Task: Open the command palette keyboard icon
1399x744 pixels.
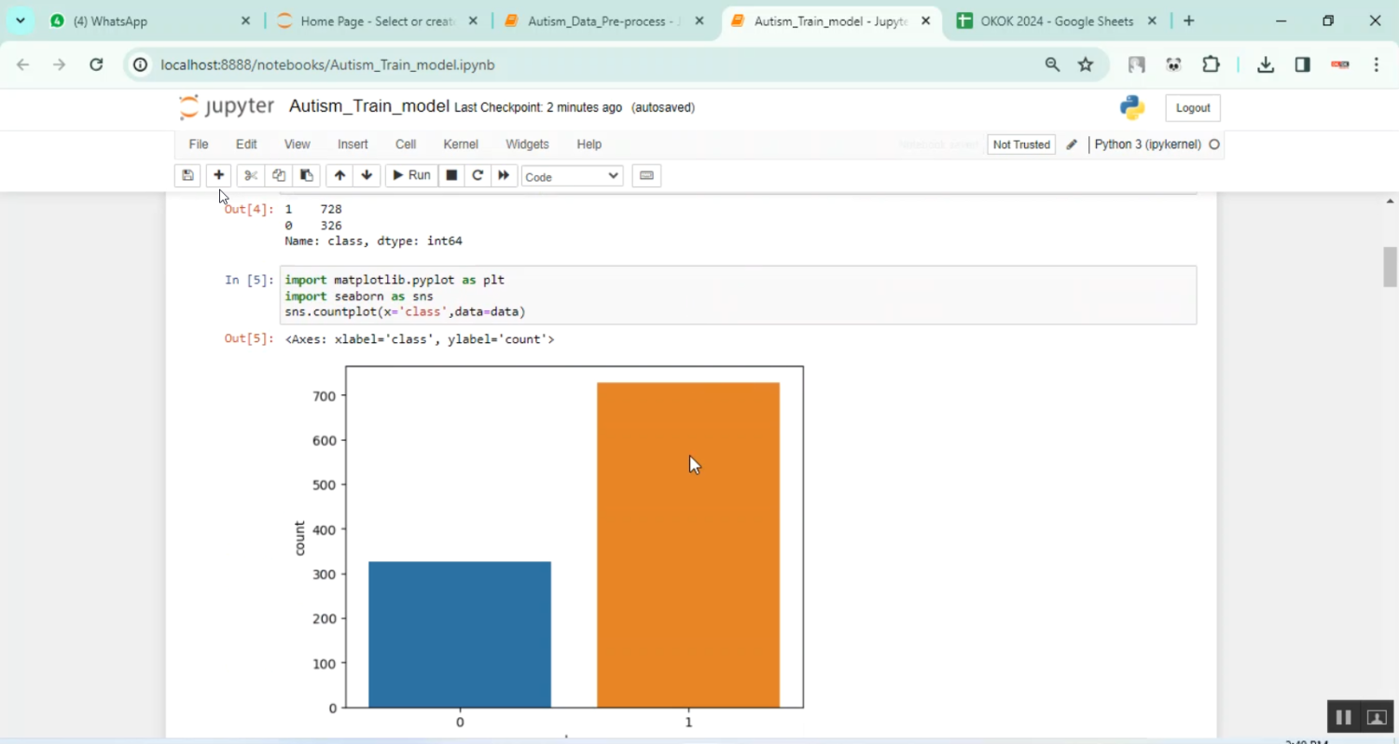Action: [x=646, y=175]
